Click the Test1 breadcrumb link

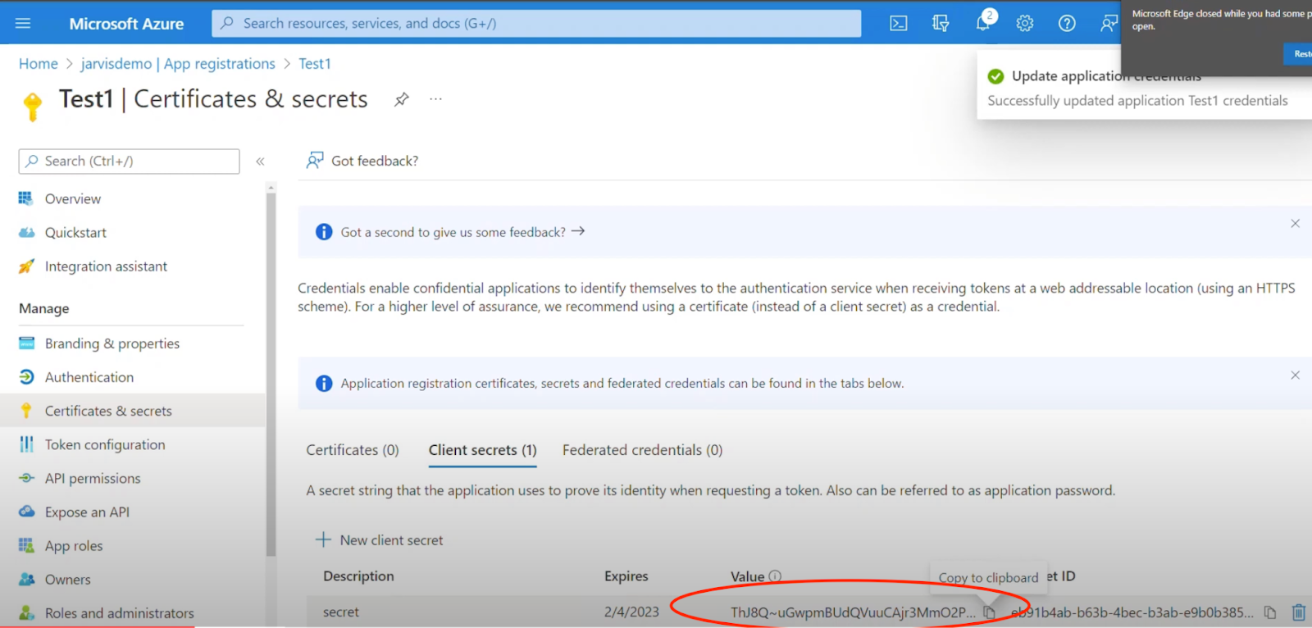(315, 64)
